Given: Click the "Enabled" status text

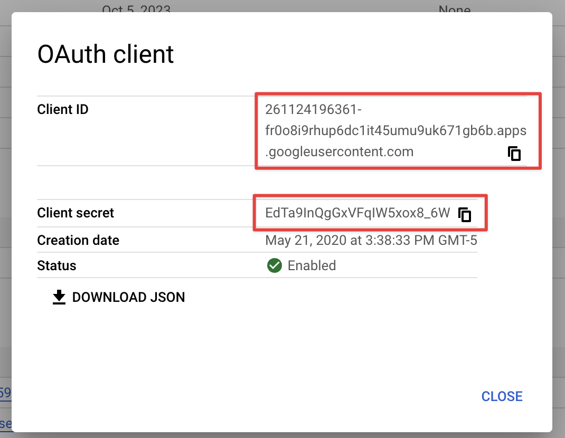Looking at the screenshot, I should pos(312,265).
